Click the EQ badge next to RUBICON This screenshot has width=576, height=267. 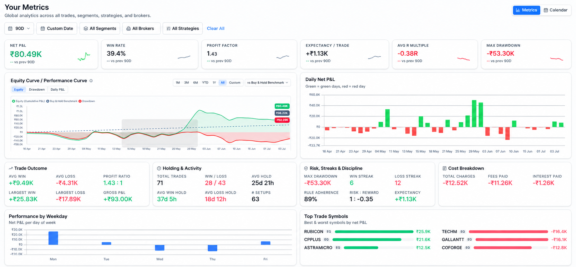click(329, 232)
